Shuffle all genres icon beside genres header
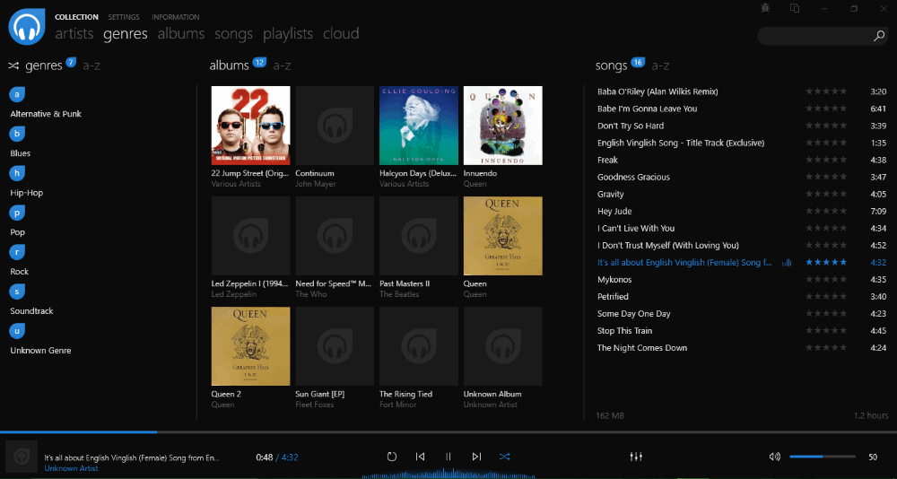 [13, 65]
